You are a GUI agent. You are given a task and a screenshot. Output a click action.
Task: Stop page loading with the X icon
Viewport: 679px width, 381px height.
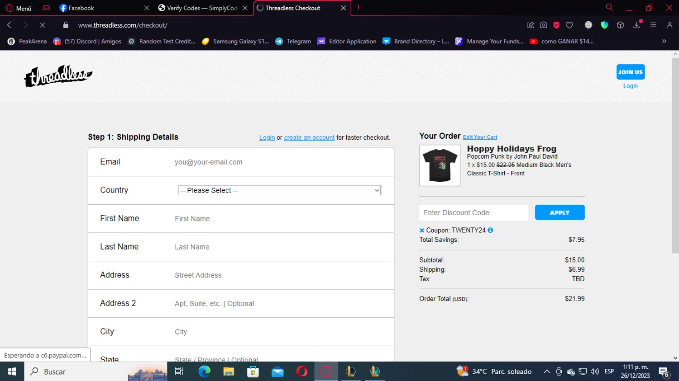coord(42,25)
